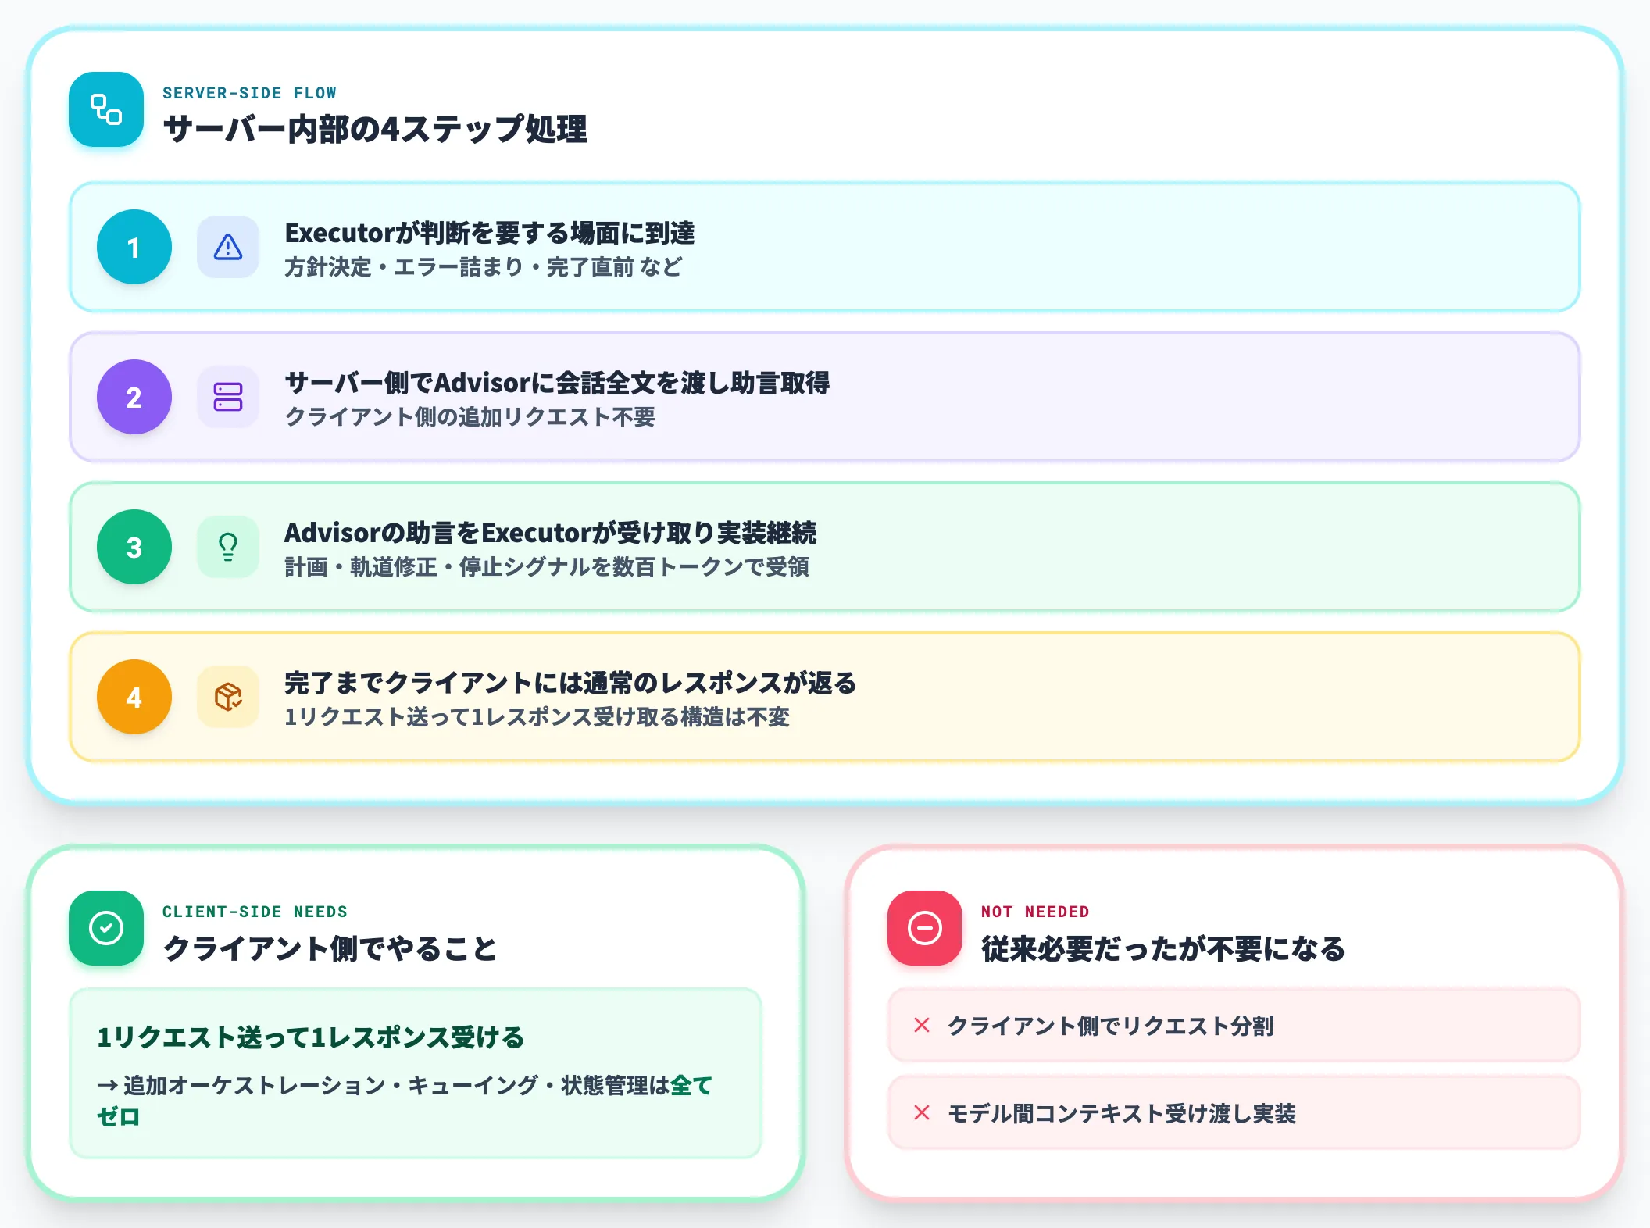Click the heading クライアント側でやること

pyautogui.click(x=330, y=948)
